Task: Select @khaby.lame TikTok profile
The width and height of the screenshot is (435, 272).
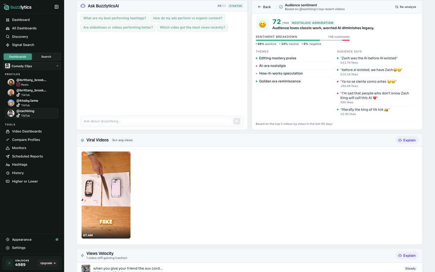Action: tap(32, 103)
